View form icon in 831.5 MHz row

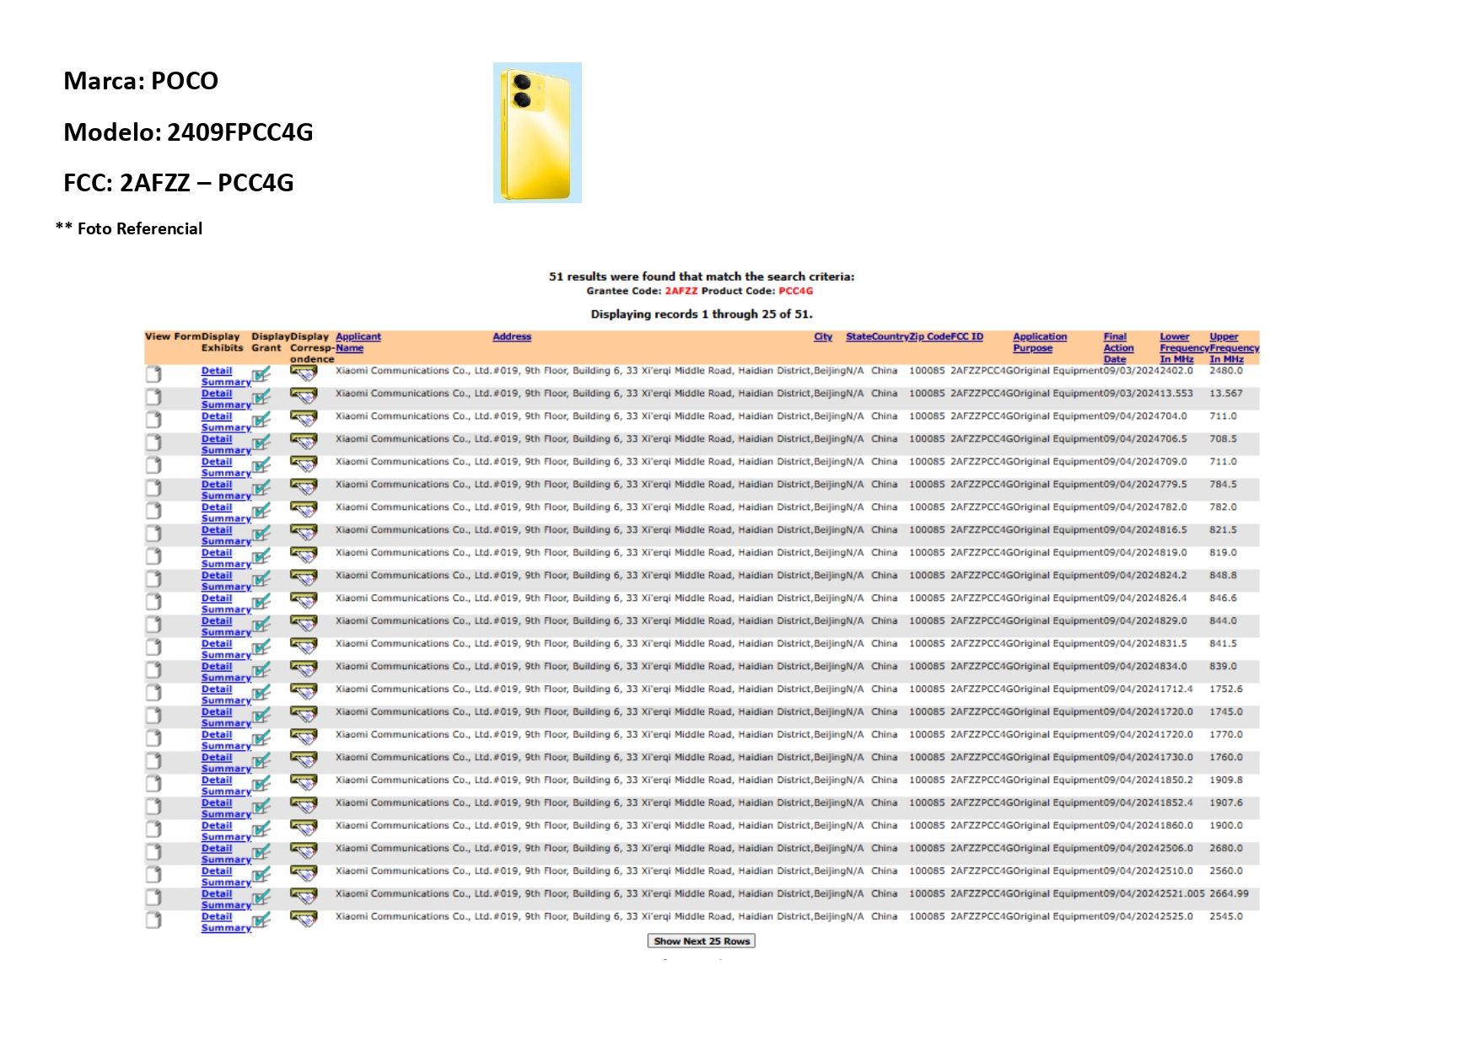pyautogui.click(x=153, y=647)
